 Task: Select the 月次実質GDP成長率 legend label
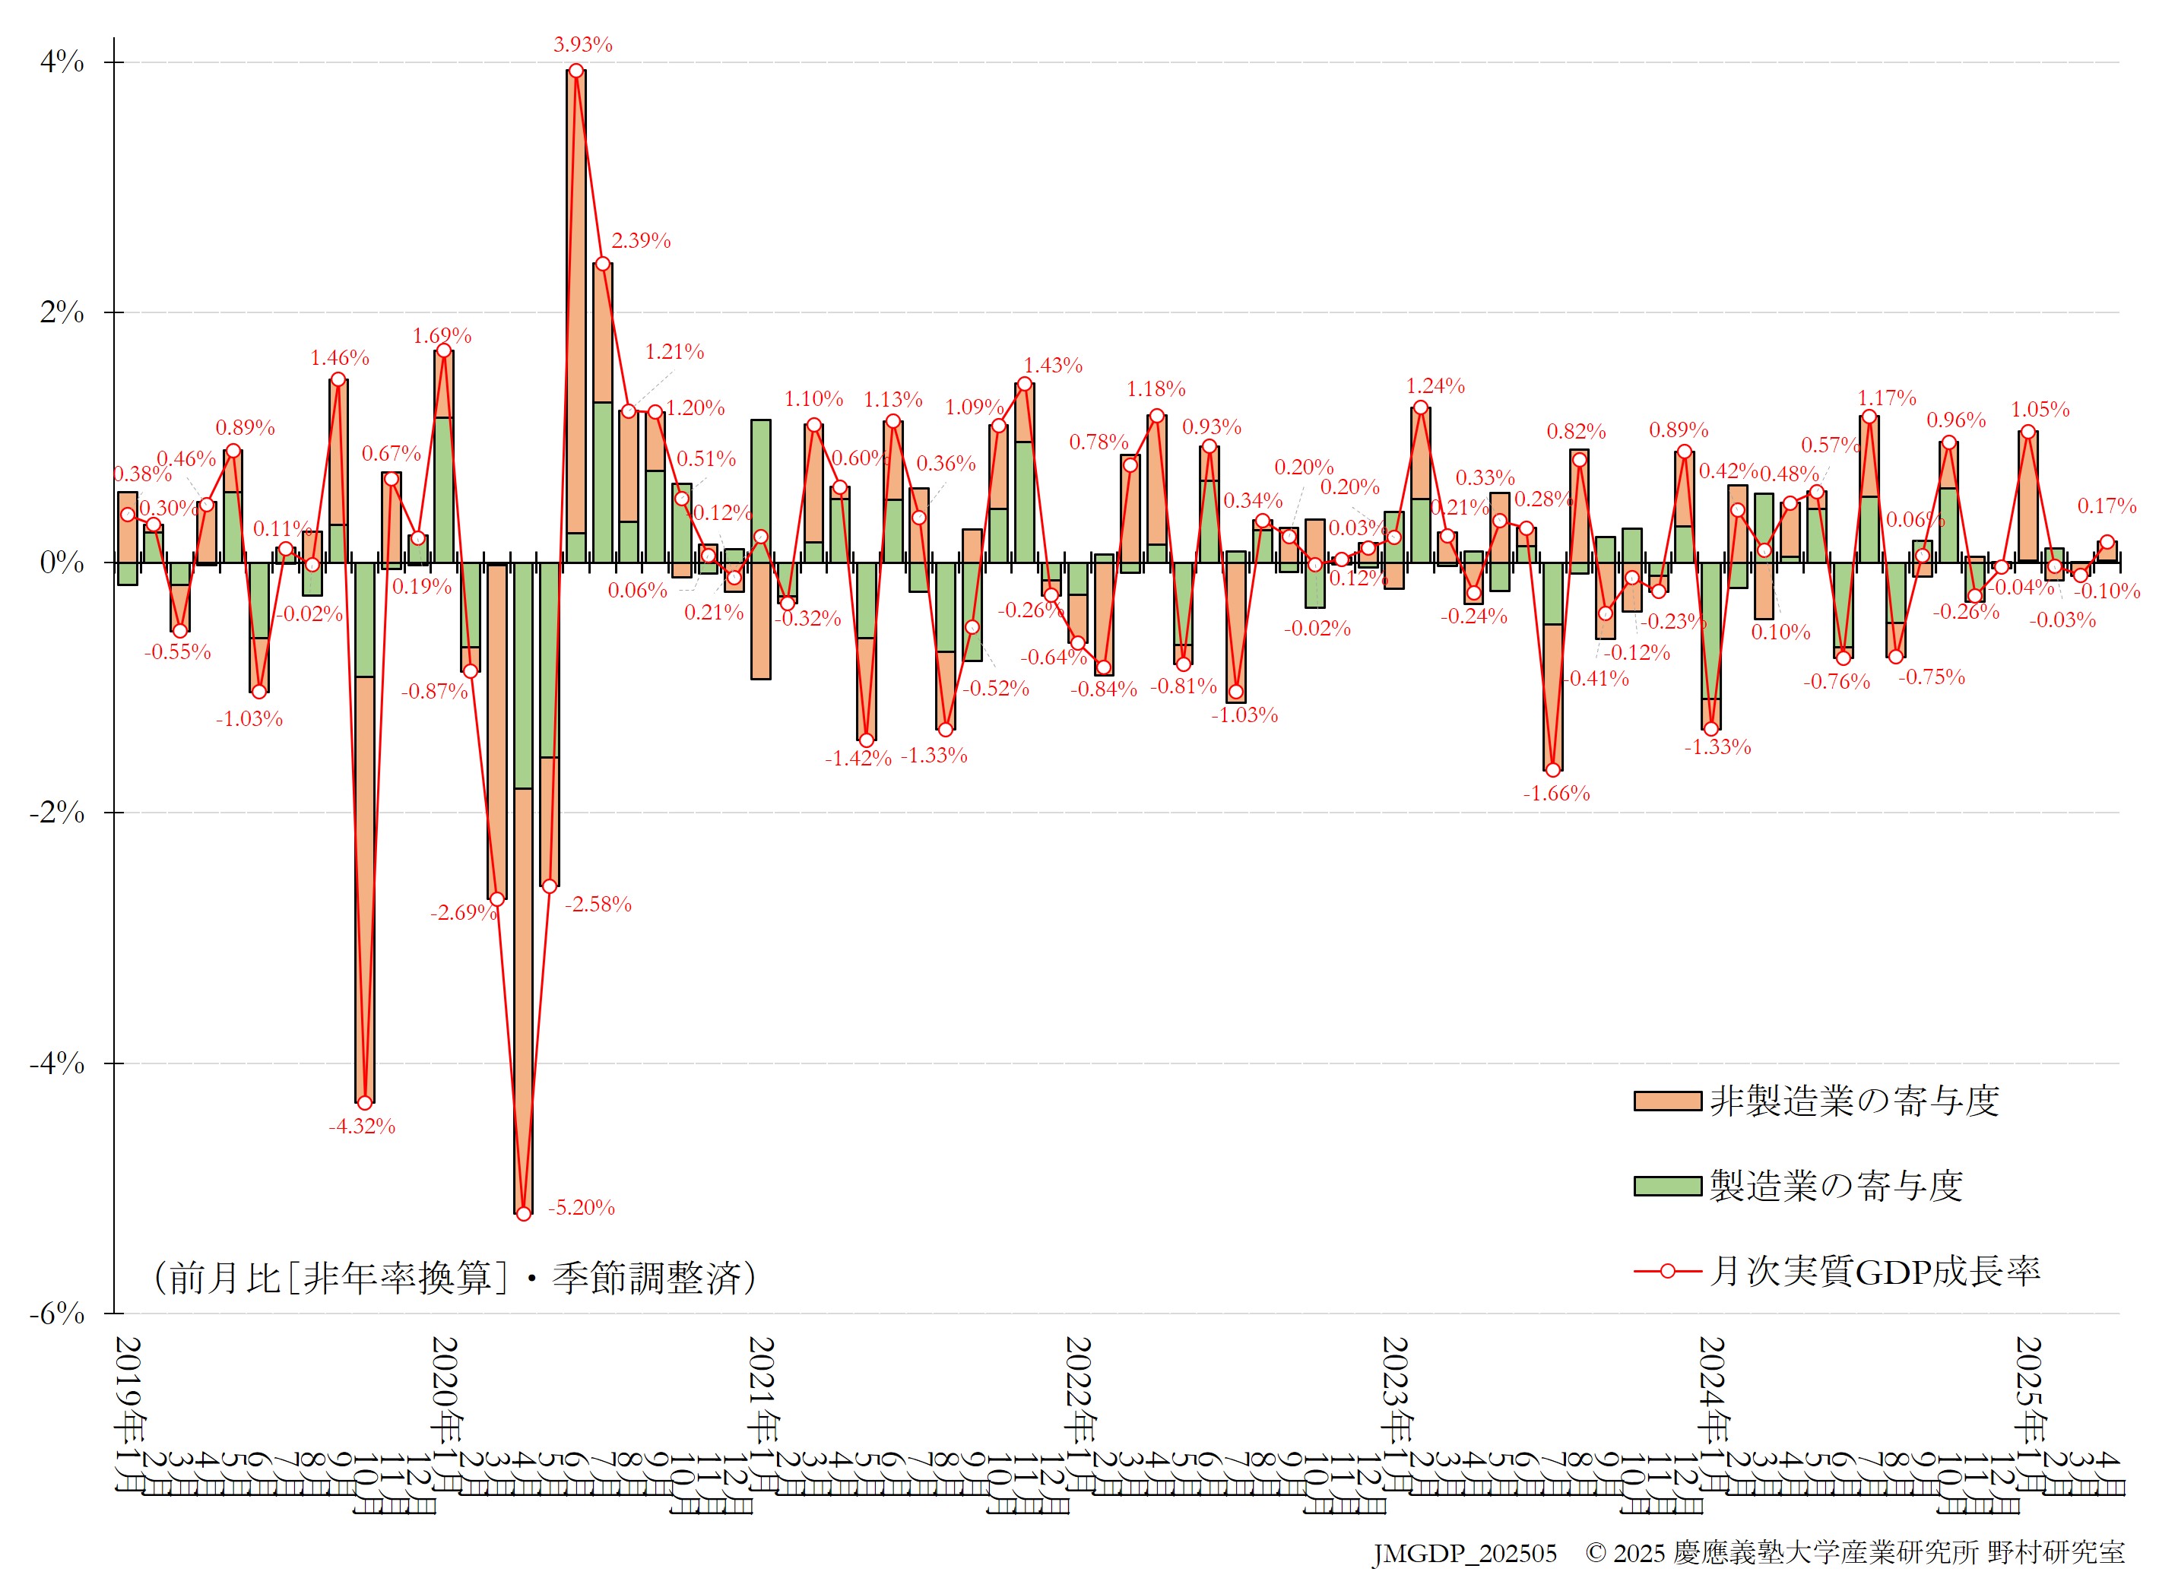1875,1272
